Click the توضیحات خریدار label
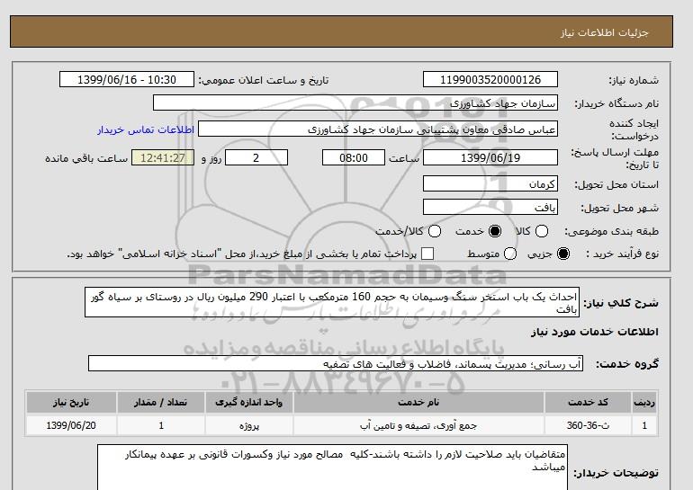The width and height of the screenshot is (693, 490). click(x=616, y=473)
